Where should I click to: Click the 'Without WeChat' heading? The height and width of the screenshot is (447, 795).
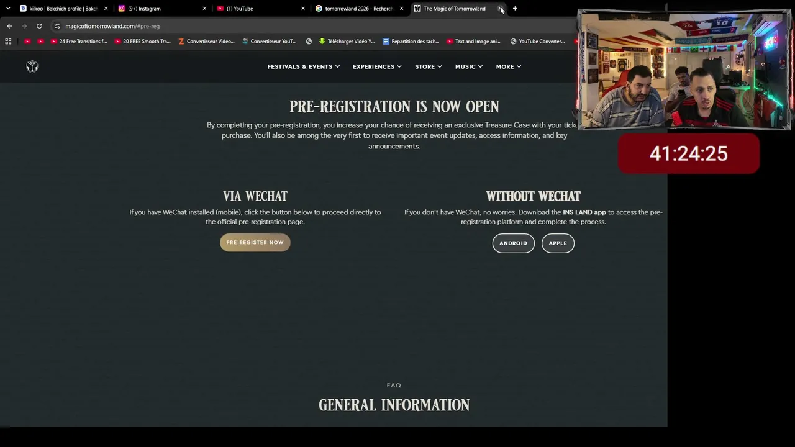[533, 196]
